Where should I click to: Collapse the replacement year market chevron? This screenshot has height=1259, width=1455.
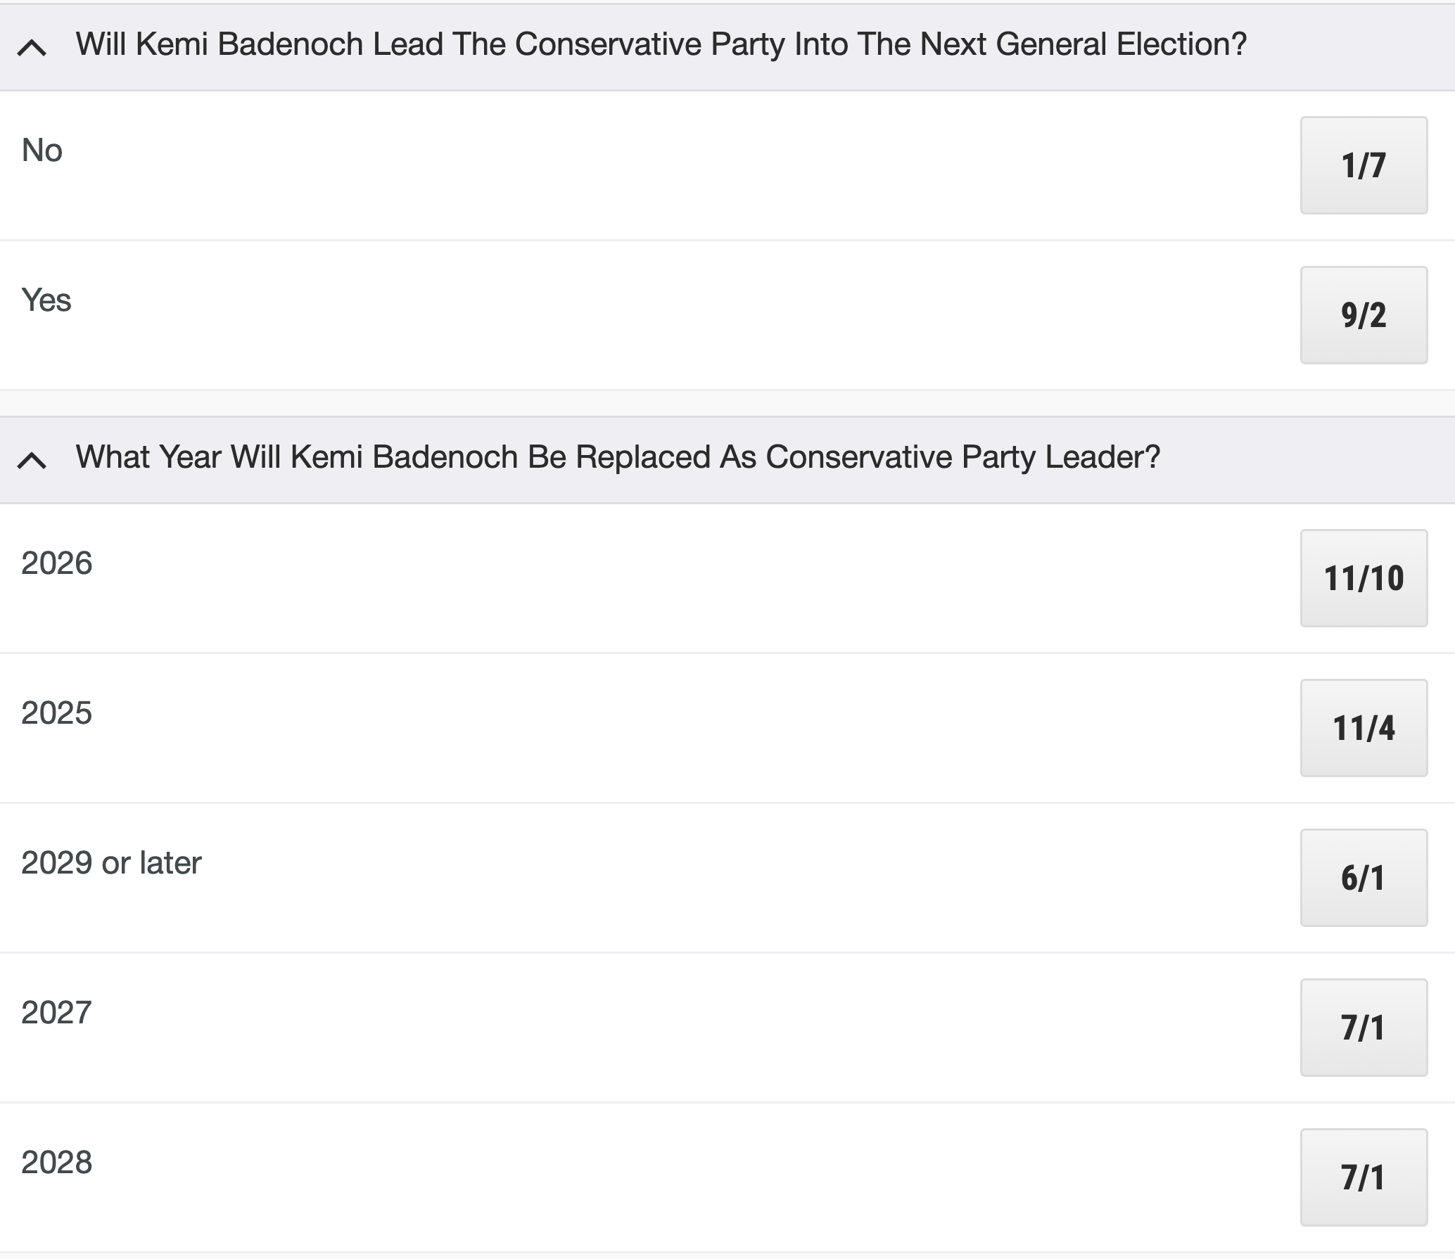coord(32,460)
